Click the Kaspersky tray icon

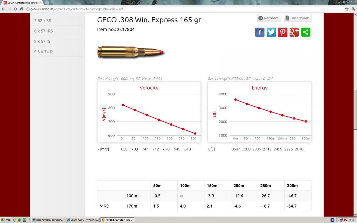(345, 220)
